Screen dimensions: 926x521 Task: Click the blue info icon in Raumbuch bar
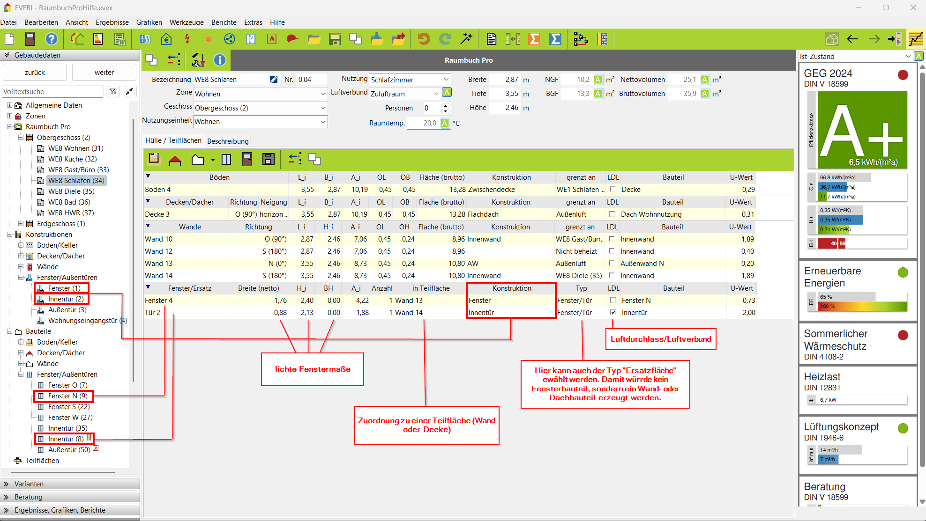[219, 60]
